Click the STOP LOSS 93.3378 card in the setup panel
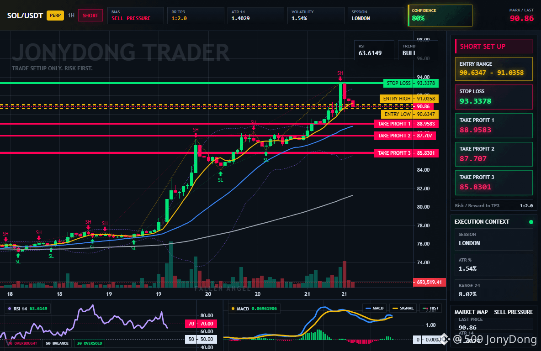This screenshot has width=541, height=351. click(x=494, y=97)
